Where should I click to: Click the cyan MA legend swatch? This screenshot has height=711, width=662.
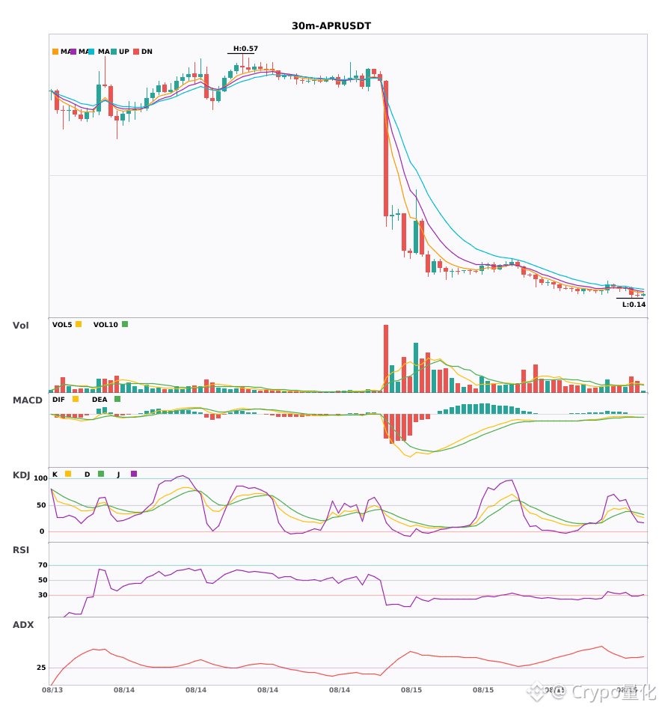(x=91, y=52)
